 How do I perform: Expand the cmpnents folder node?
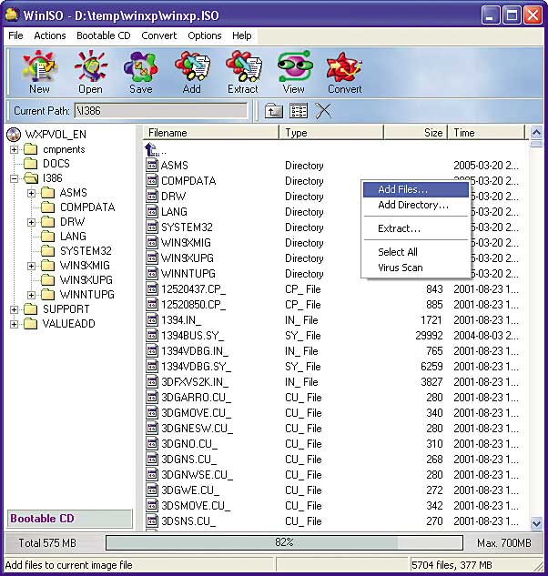coord(14,149)
